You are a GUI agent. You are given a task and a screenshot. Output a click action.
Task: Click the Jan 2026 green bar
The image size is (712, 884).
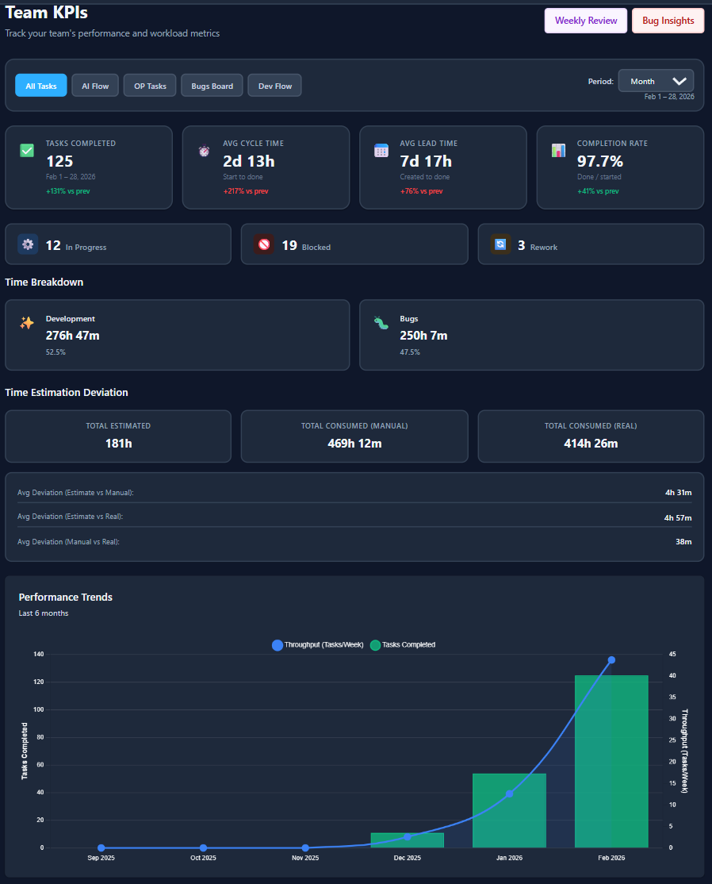[x=509, y=811]
